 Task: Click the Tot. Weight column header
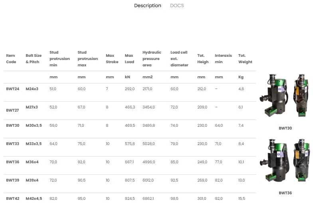click(x=245, y=59)
